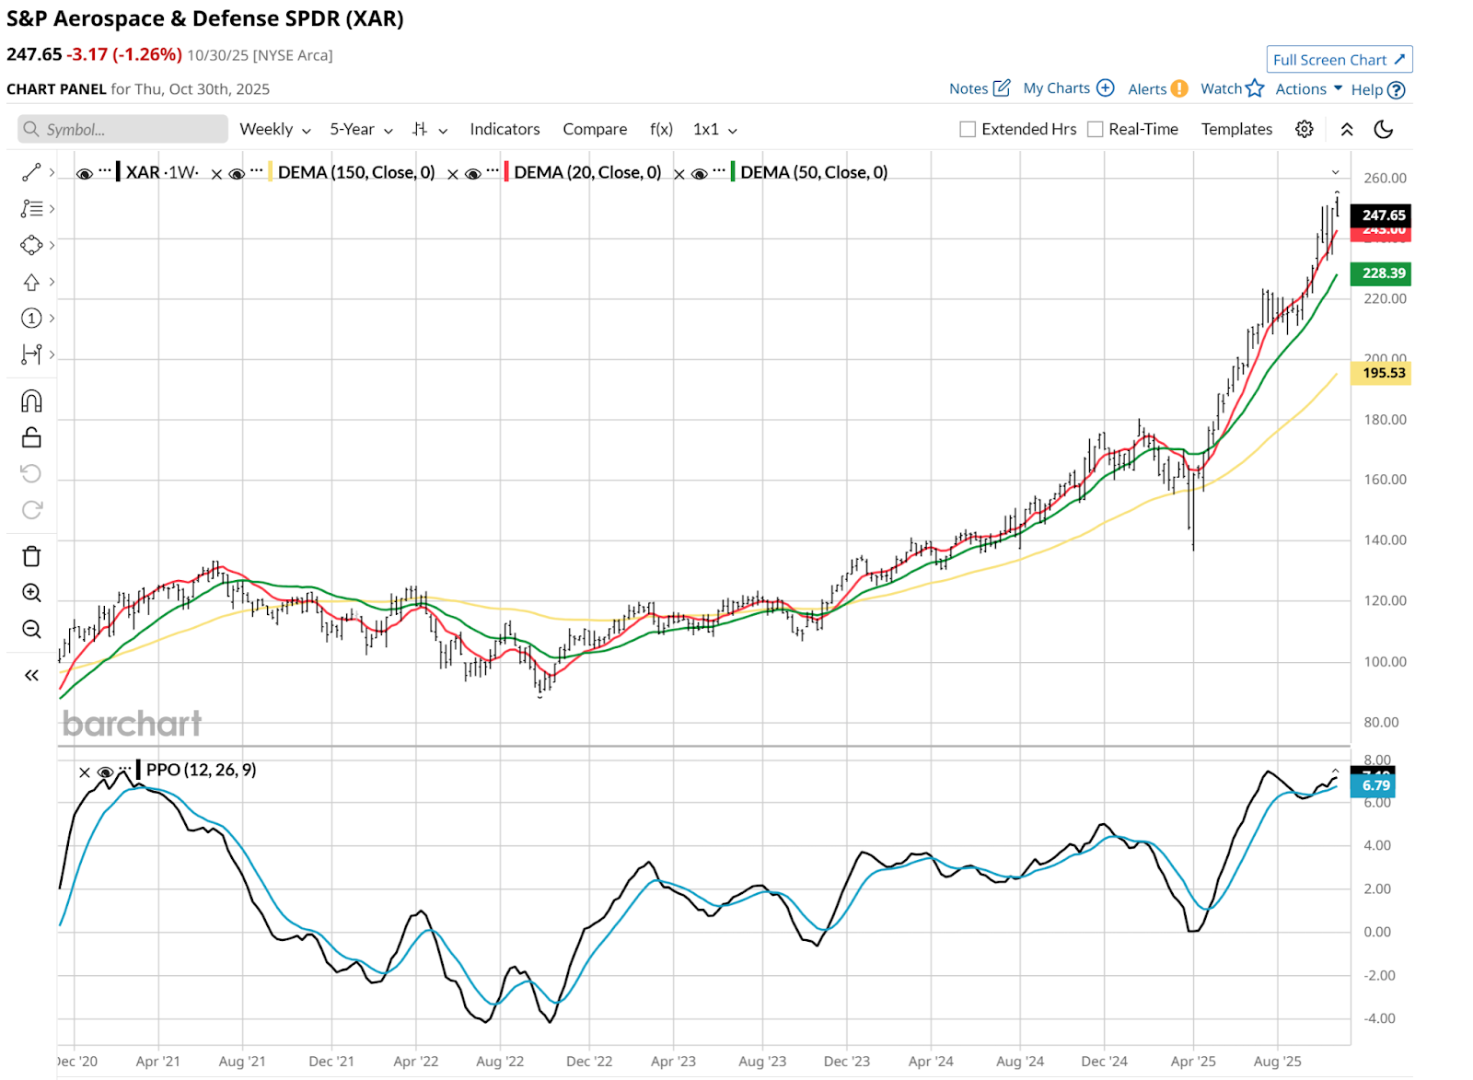
Task: Click the green DEMA 50 color swatch
Action: point(733,172)
